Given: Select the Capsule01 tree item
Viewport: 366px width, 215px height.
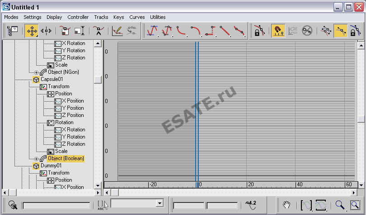Looking at the screenshot, I should (52, 79).
